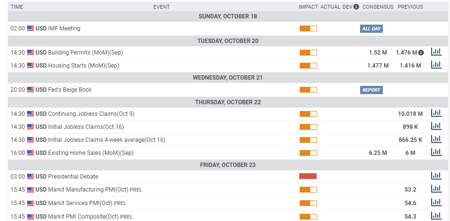Image resolution: width=450 pixels, height=221 pixels.
Task: Click the ALL DAY badge
Action: pos(371,28)
